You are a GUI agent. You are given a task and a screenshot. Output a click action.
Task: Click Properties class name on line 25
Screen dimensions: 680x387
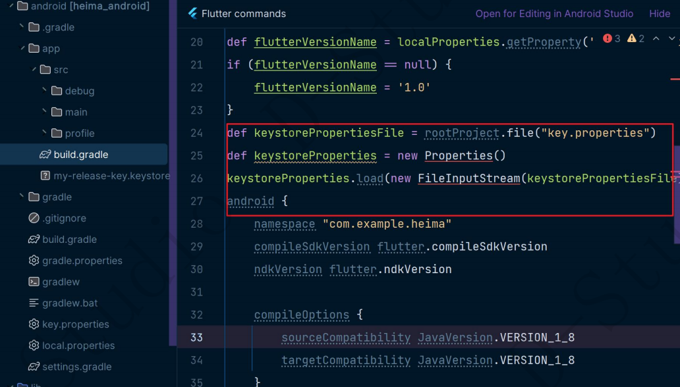pyautogui.click(x=459, y=155)
